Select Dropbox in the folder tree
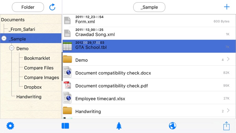 coord(33,87)
